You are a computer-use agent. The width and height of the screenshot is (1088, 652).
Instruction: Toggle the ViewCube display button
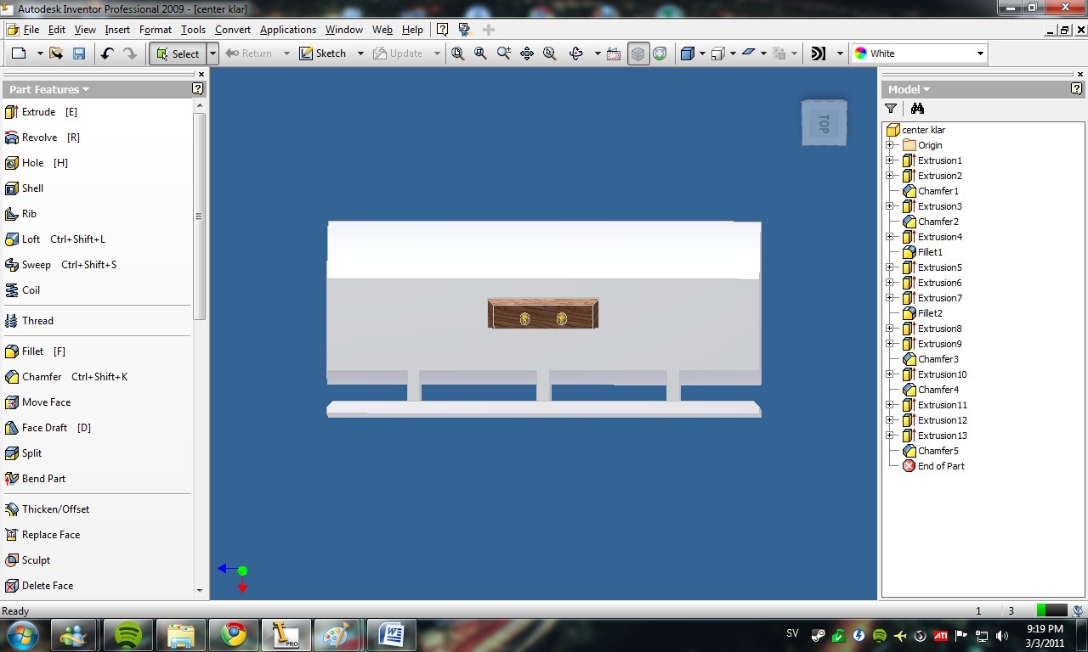tap(637, 53)
